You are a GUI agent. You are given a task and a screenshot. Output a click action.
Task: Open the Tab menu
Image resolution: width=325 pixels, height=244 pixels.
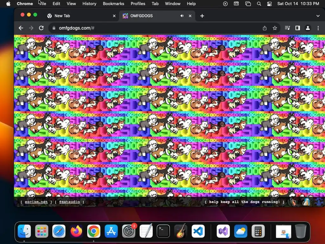(155, 3)
